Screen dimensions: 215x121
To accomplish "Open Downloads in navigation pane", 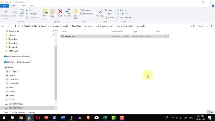I will [13, 83].
